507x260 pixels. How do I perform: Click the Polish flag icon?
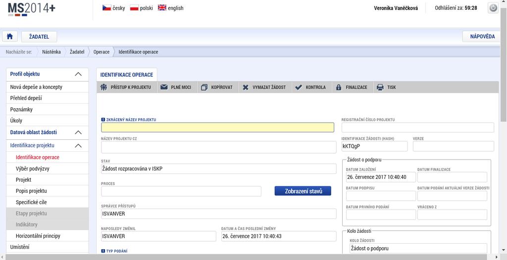(x=134, y=8)
